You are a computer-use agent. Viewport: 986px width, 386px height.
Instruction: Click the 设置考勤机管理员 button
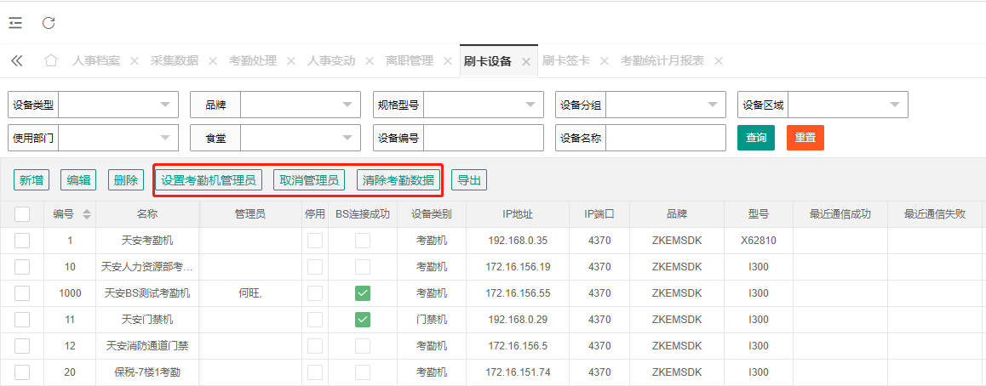[209, 180]
